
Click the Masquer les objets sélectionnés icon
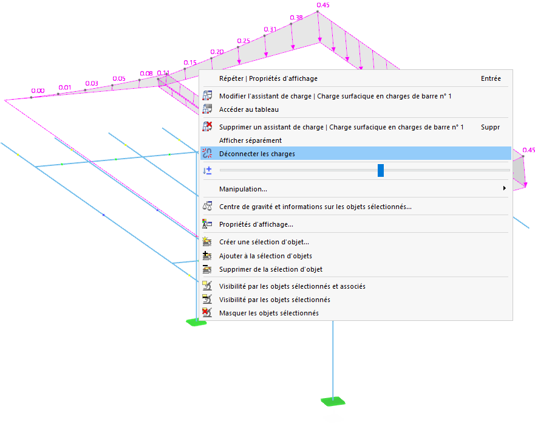tap(207, 313)
